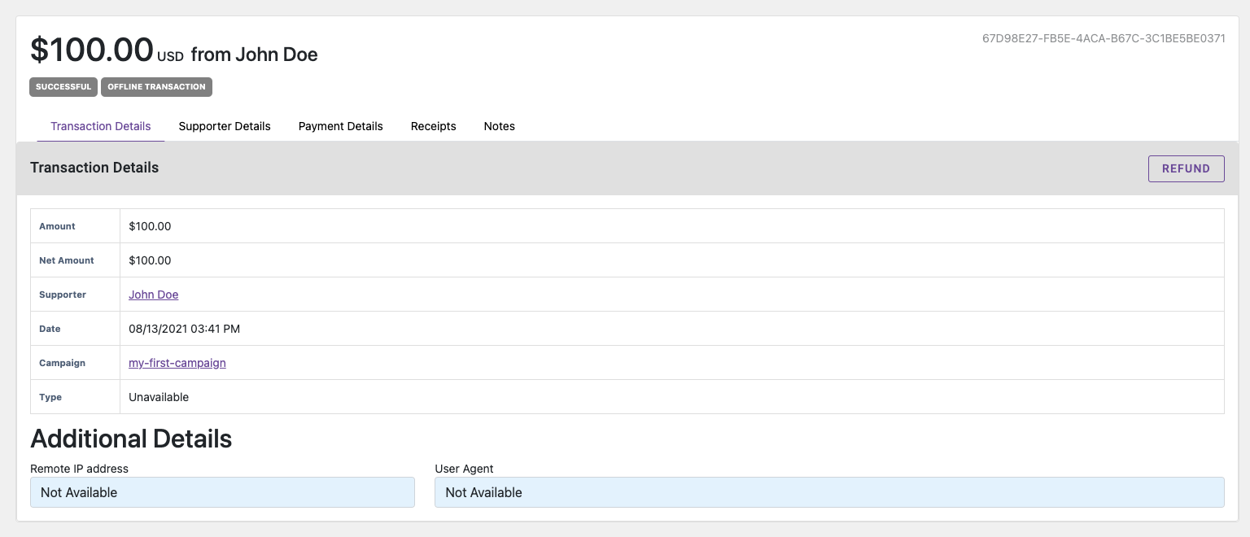Go to the Notes tab
The image size is (1250, 537).
499,126
